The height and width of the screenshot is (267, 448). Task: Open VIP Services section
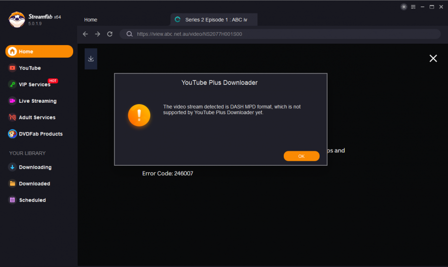click(x=34, y=84)
